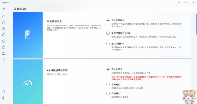197x104 pixels.
Task: Click the vertical scrollbar thumb
Action: point(196,24)
